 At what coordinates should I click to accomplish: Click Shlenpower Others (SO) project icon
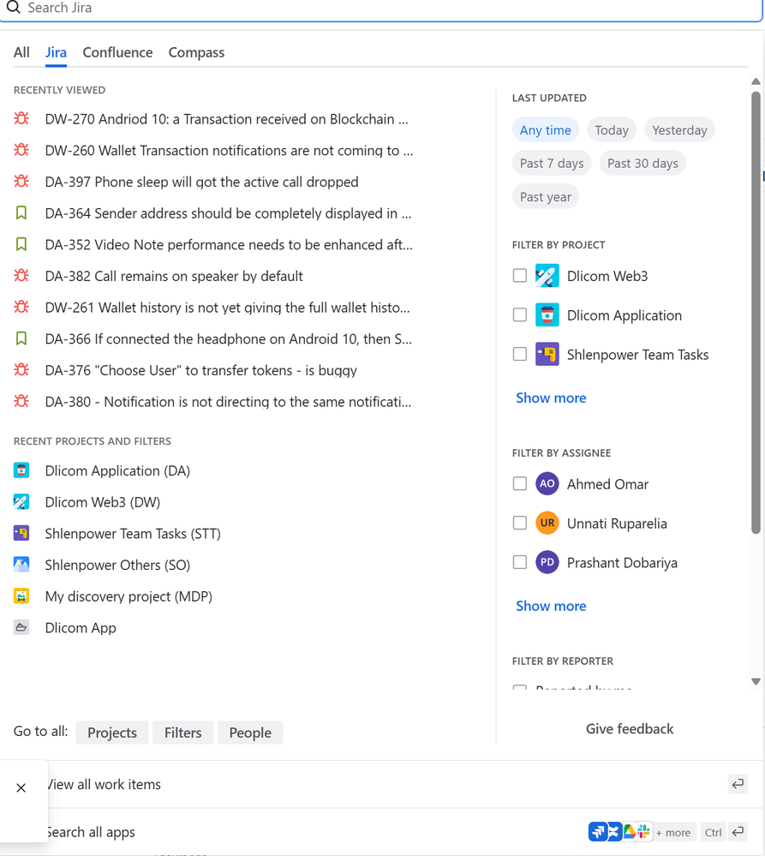(x=21, y=565)
